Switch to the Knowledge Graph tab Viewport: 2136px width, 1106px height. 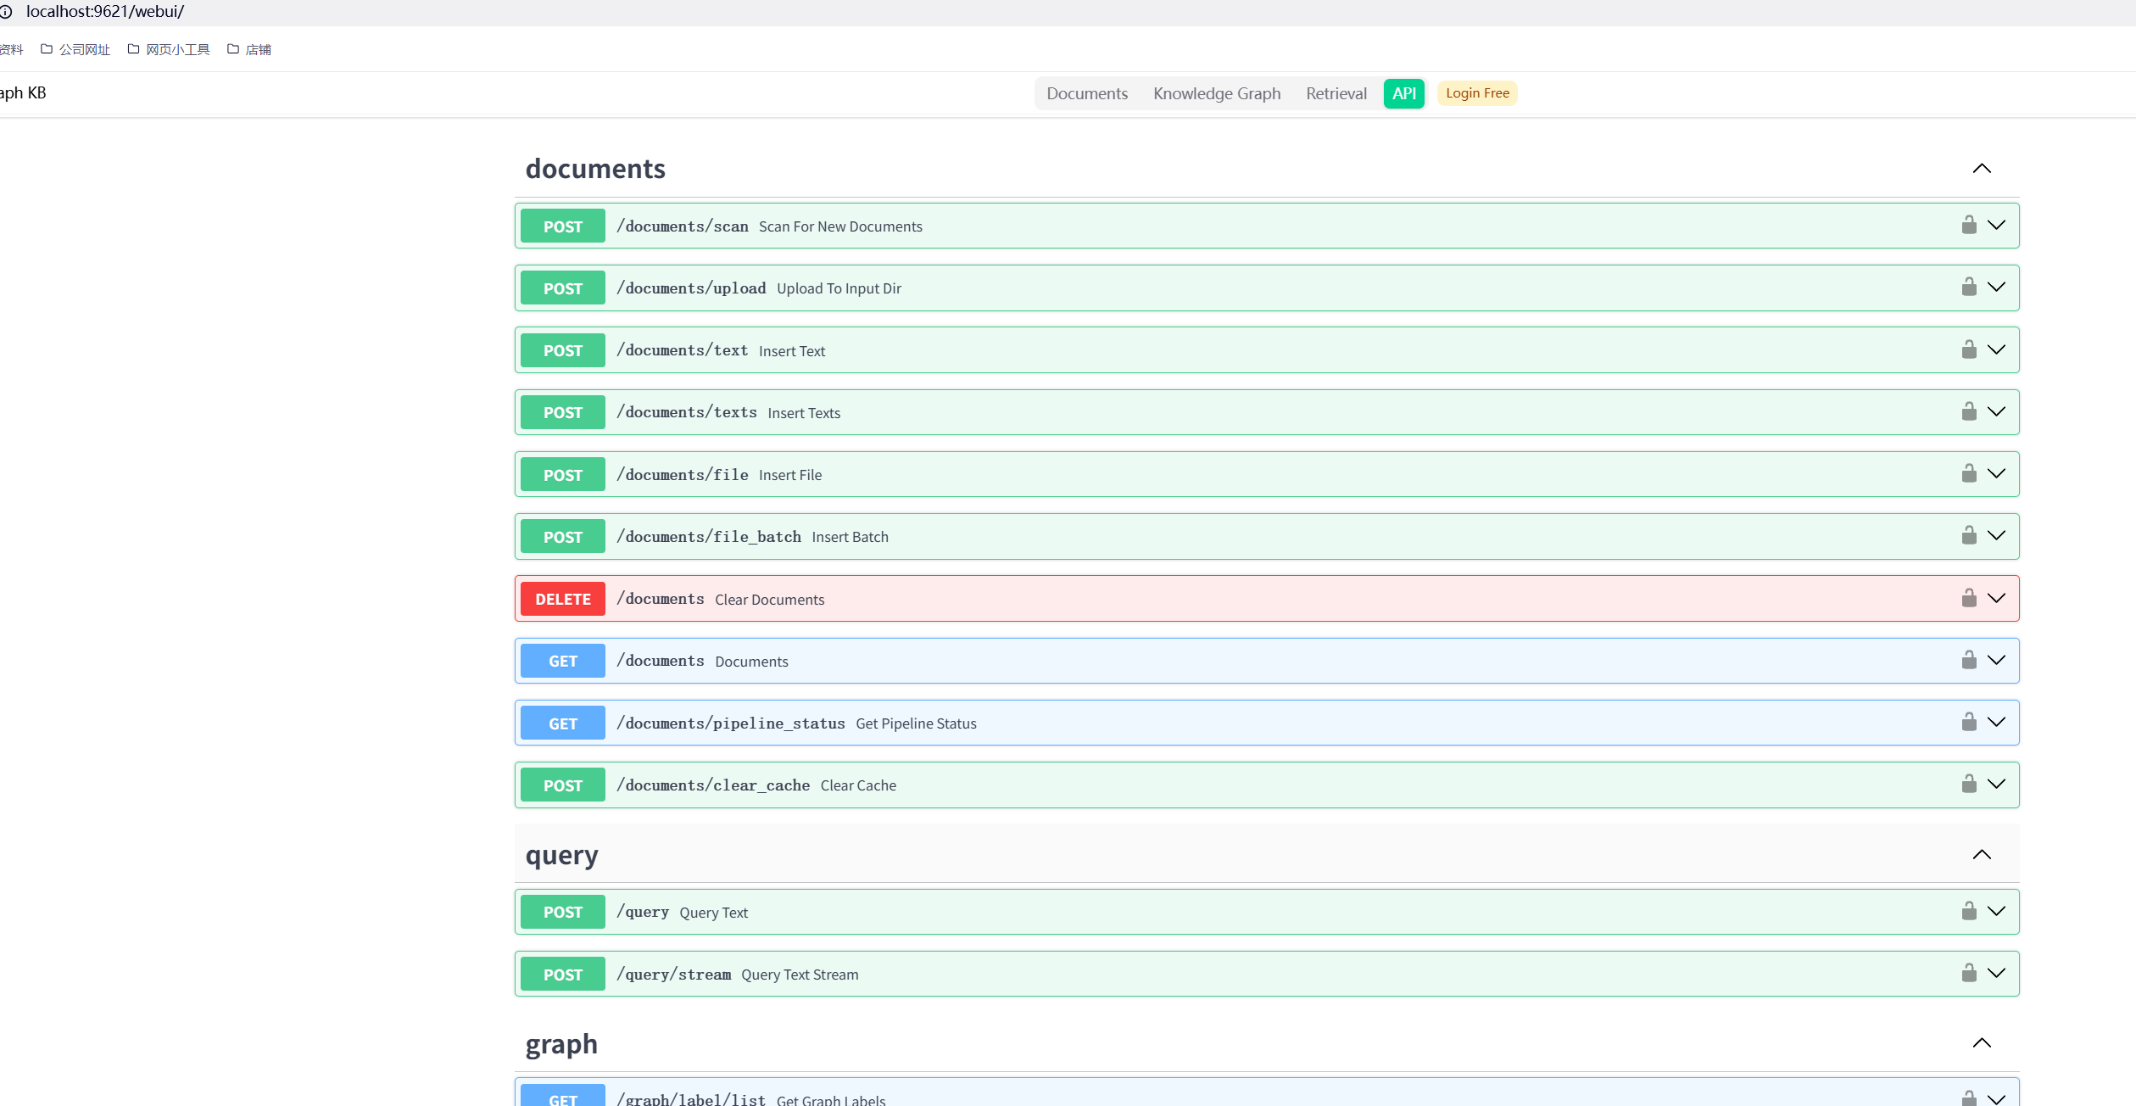point(1216,93)
